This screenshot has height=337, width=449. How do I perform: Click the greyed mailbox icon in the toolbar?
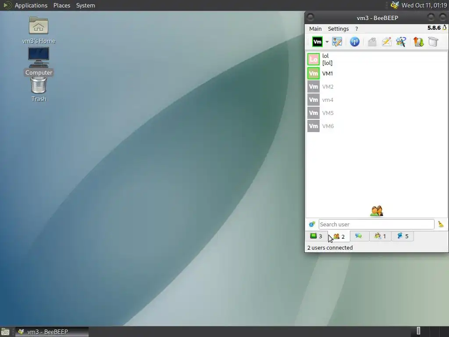coord(372,42)
